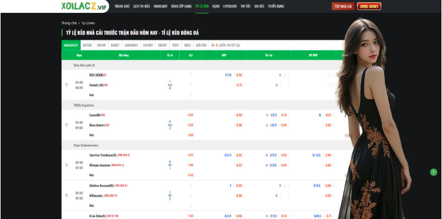
Task: Open Tuyển Dụng in the top navigation
Action: [x=276, y=6]
